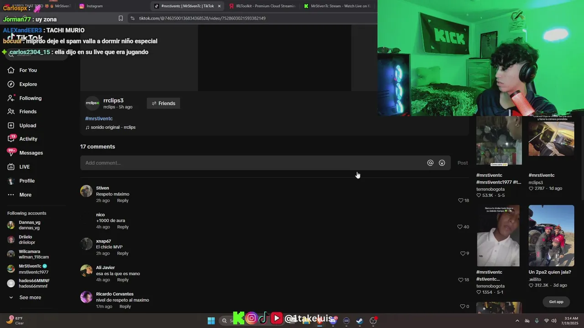Switch to MrStivenTc Stream Kick tab

pos(338,6)
